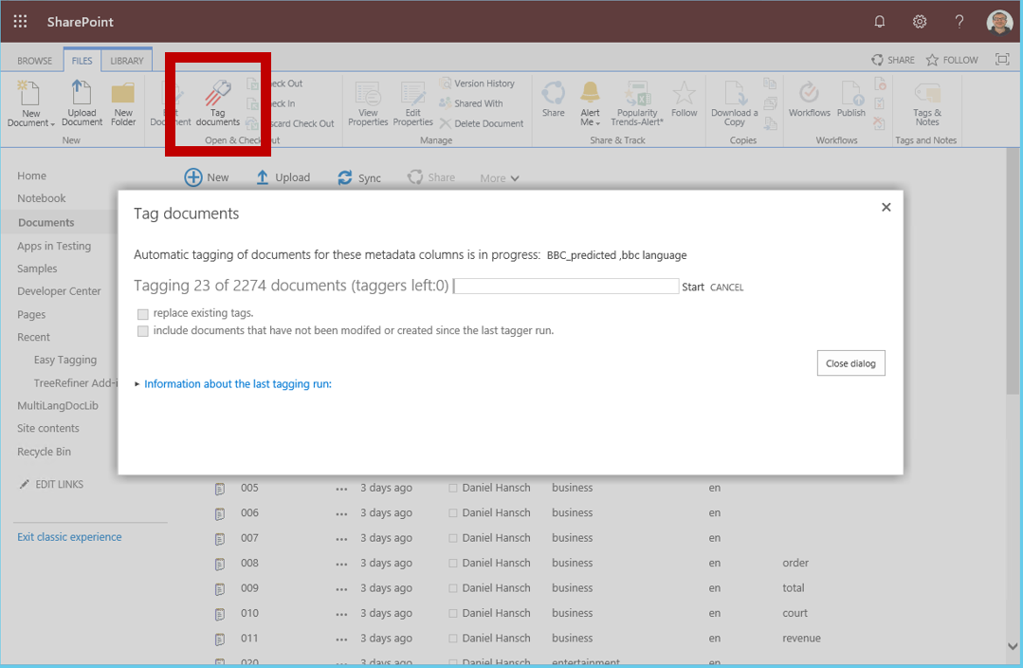1023x668 pixels.
Task: Enable the replace existing tags checkbox
Action: [x=143, y=314]
